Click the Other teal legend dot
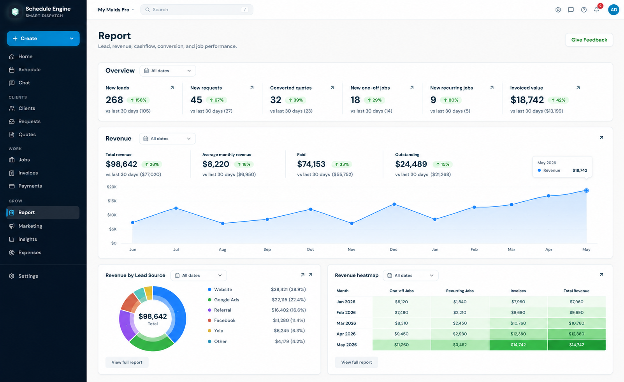Screen dimensions: 624x382 pos(209,342)
